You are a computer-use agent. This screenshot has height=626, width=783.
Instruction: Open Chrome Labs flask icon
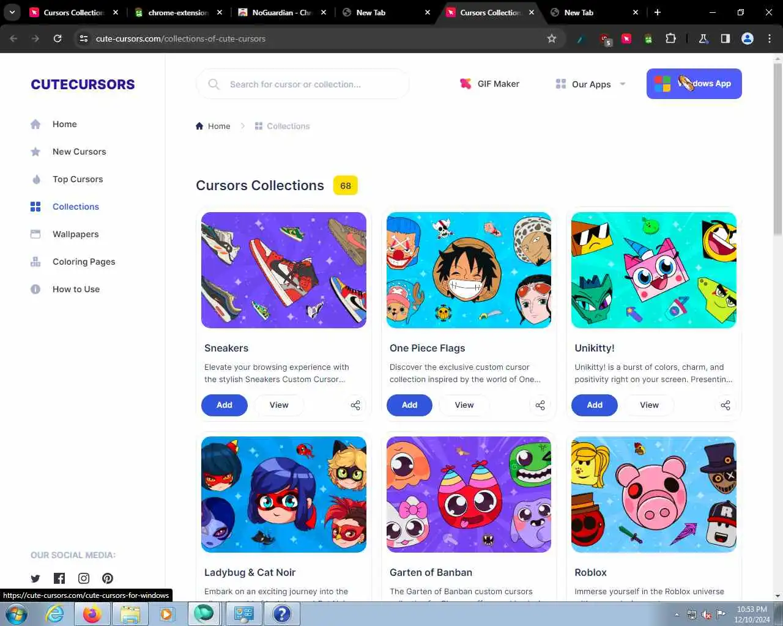(703, 39)
